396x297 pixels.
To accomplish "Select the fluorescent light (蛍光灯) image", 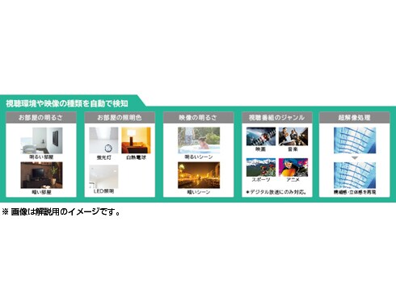I will pyautogui.click(x=103, y=140).
